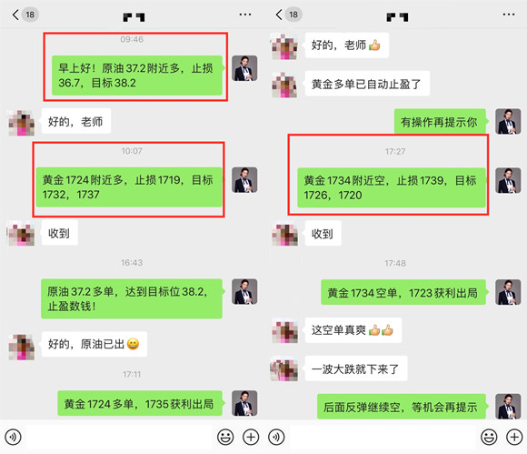The height and width of the screenshot is (454, 527).
Task: Open more options menu in right chat
Action: (x=509, y=15)
